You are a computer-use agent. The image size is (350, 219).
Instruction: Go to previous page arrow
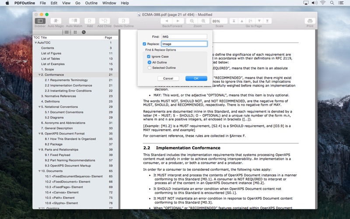[x=242, y=21]
